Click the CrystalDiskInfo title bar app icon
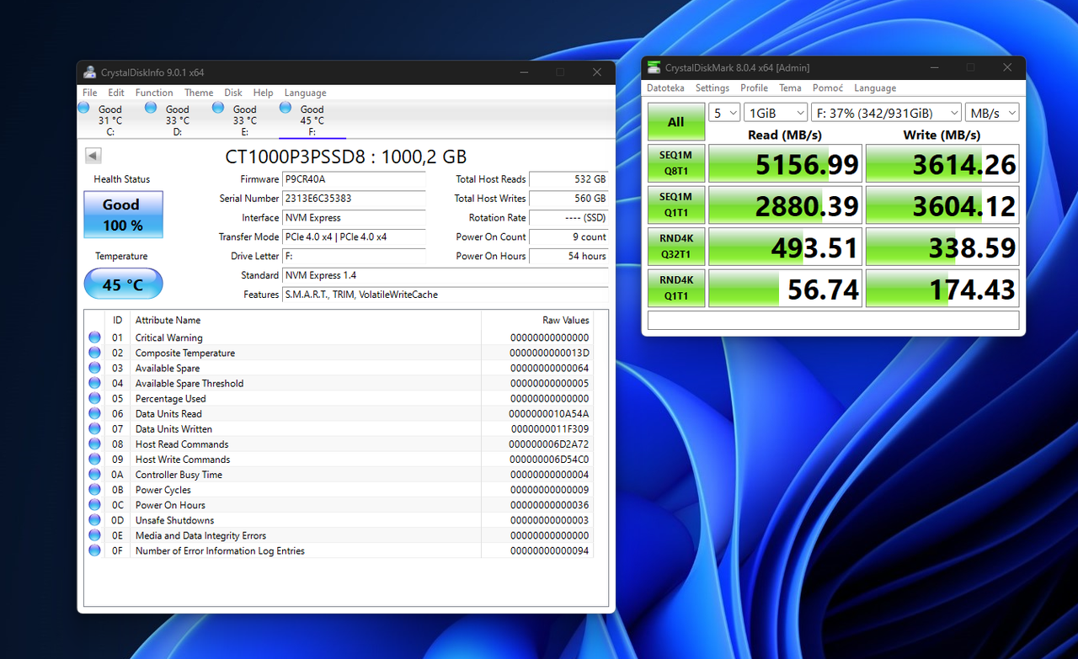1078x659 pixels. [90, 72]
